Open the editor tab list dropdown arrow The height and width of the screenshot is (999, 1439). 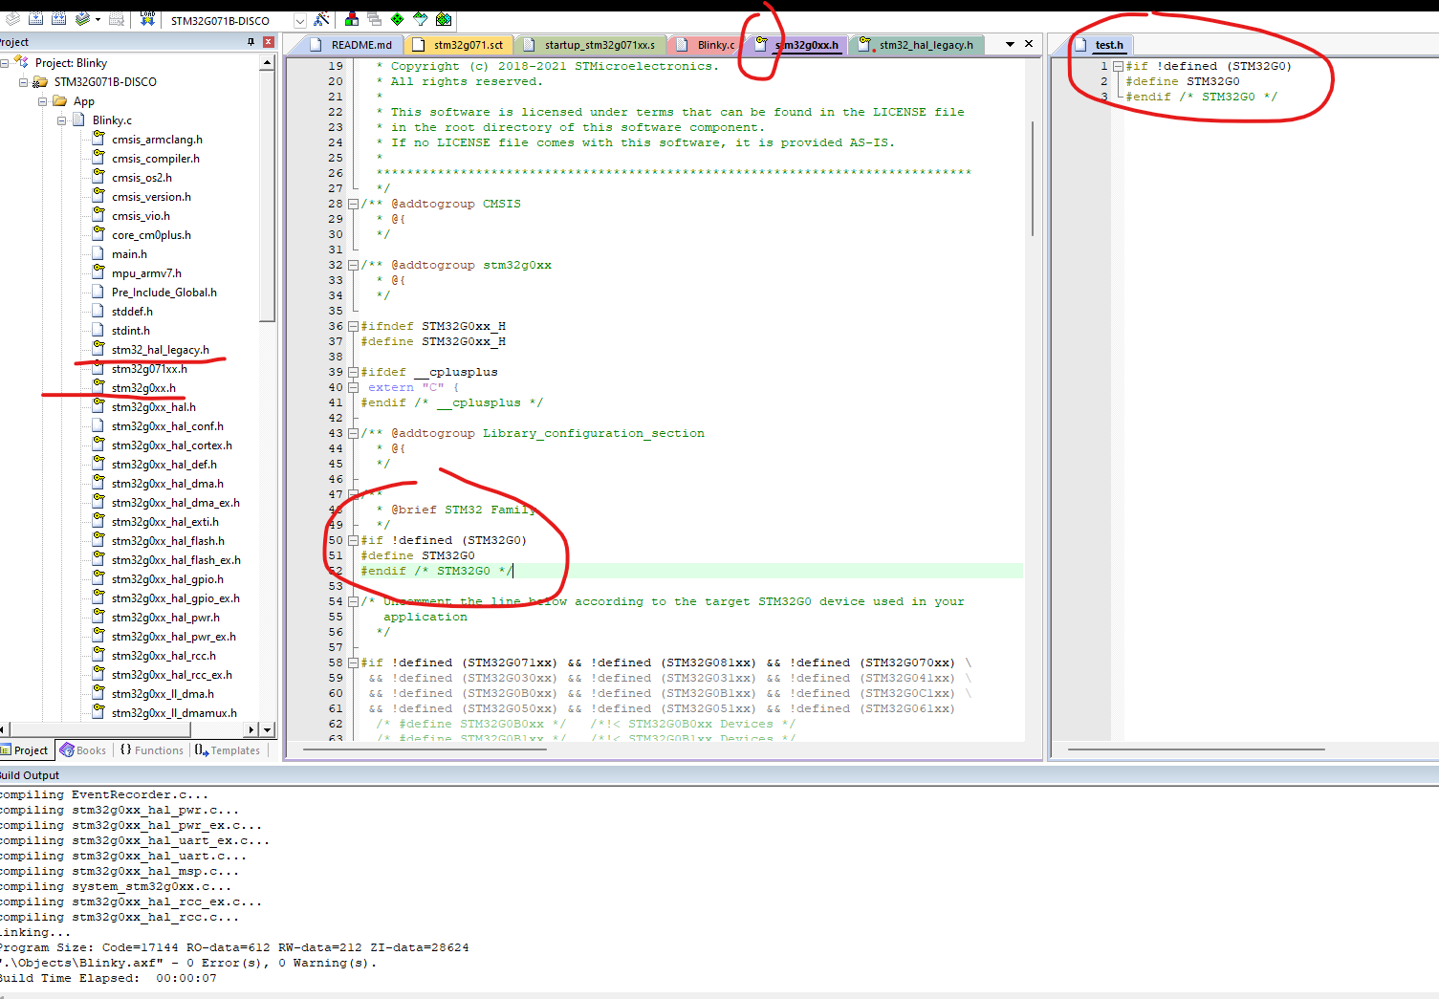[1010, 44]
